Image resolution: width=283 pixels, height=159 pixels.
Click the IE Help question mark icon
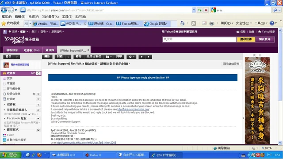(272, 23)
